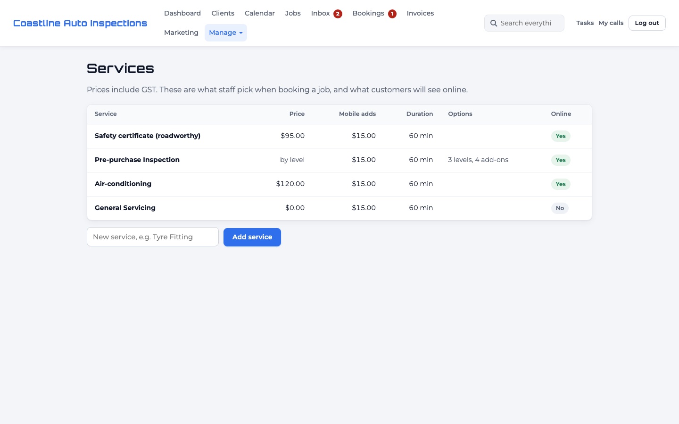Focus the Search everything field
Screen dimensions: 679x424
pyautogui.click(x=524, y=23)
